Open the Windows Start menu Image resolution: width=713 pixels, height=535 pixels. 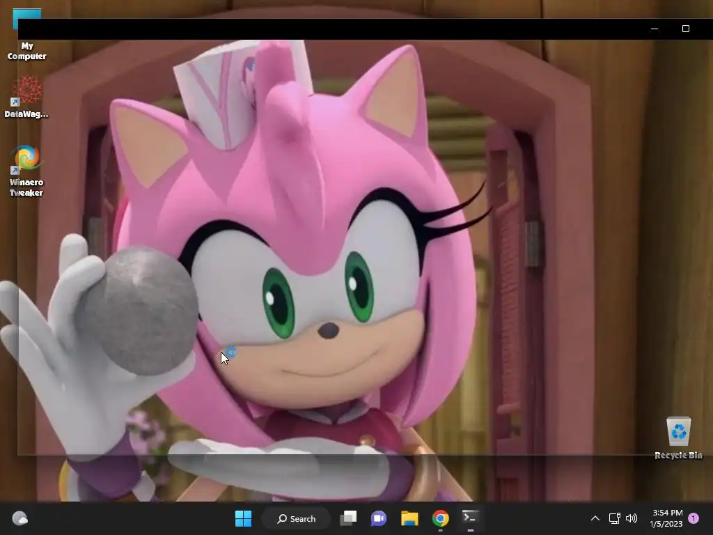[243, 518]
